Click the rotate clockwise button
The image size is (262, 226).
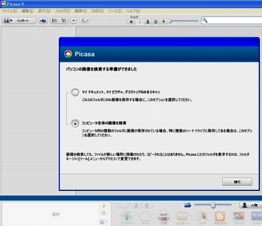point(147,205)
